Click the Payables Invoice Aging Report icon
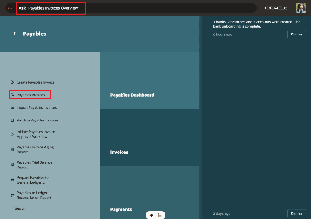 pos(12,149)
